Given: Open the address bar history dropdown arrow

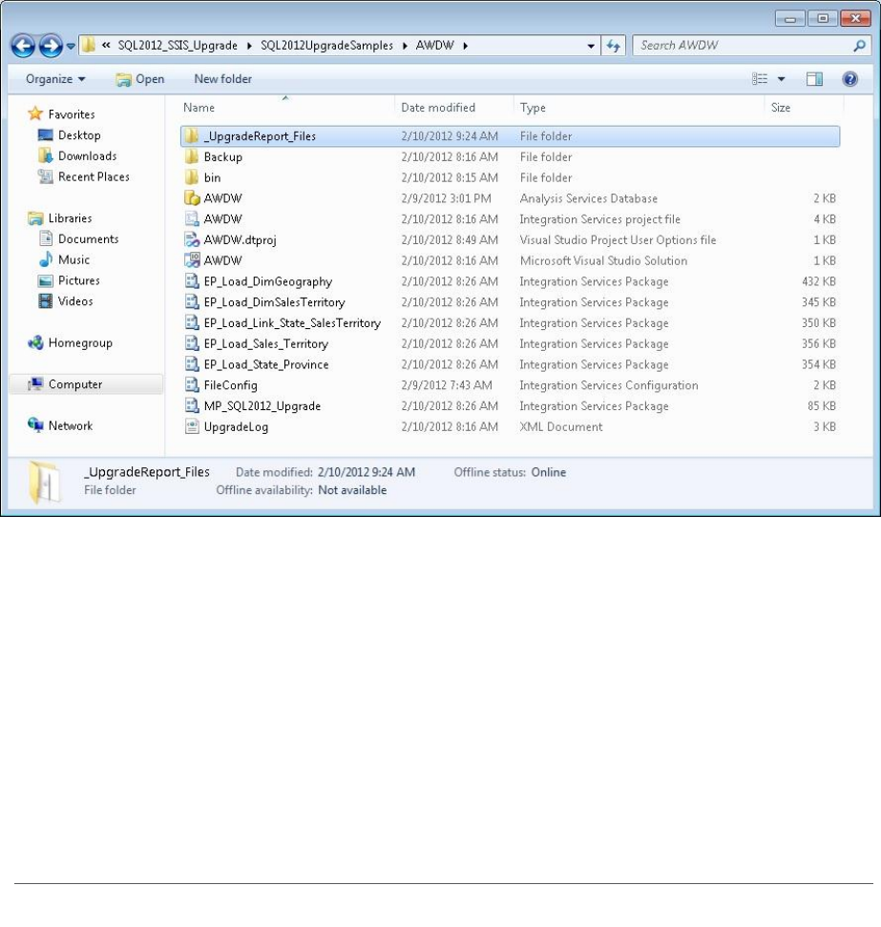Looking at the screenshot, I should tap(591, 46).
